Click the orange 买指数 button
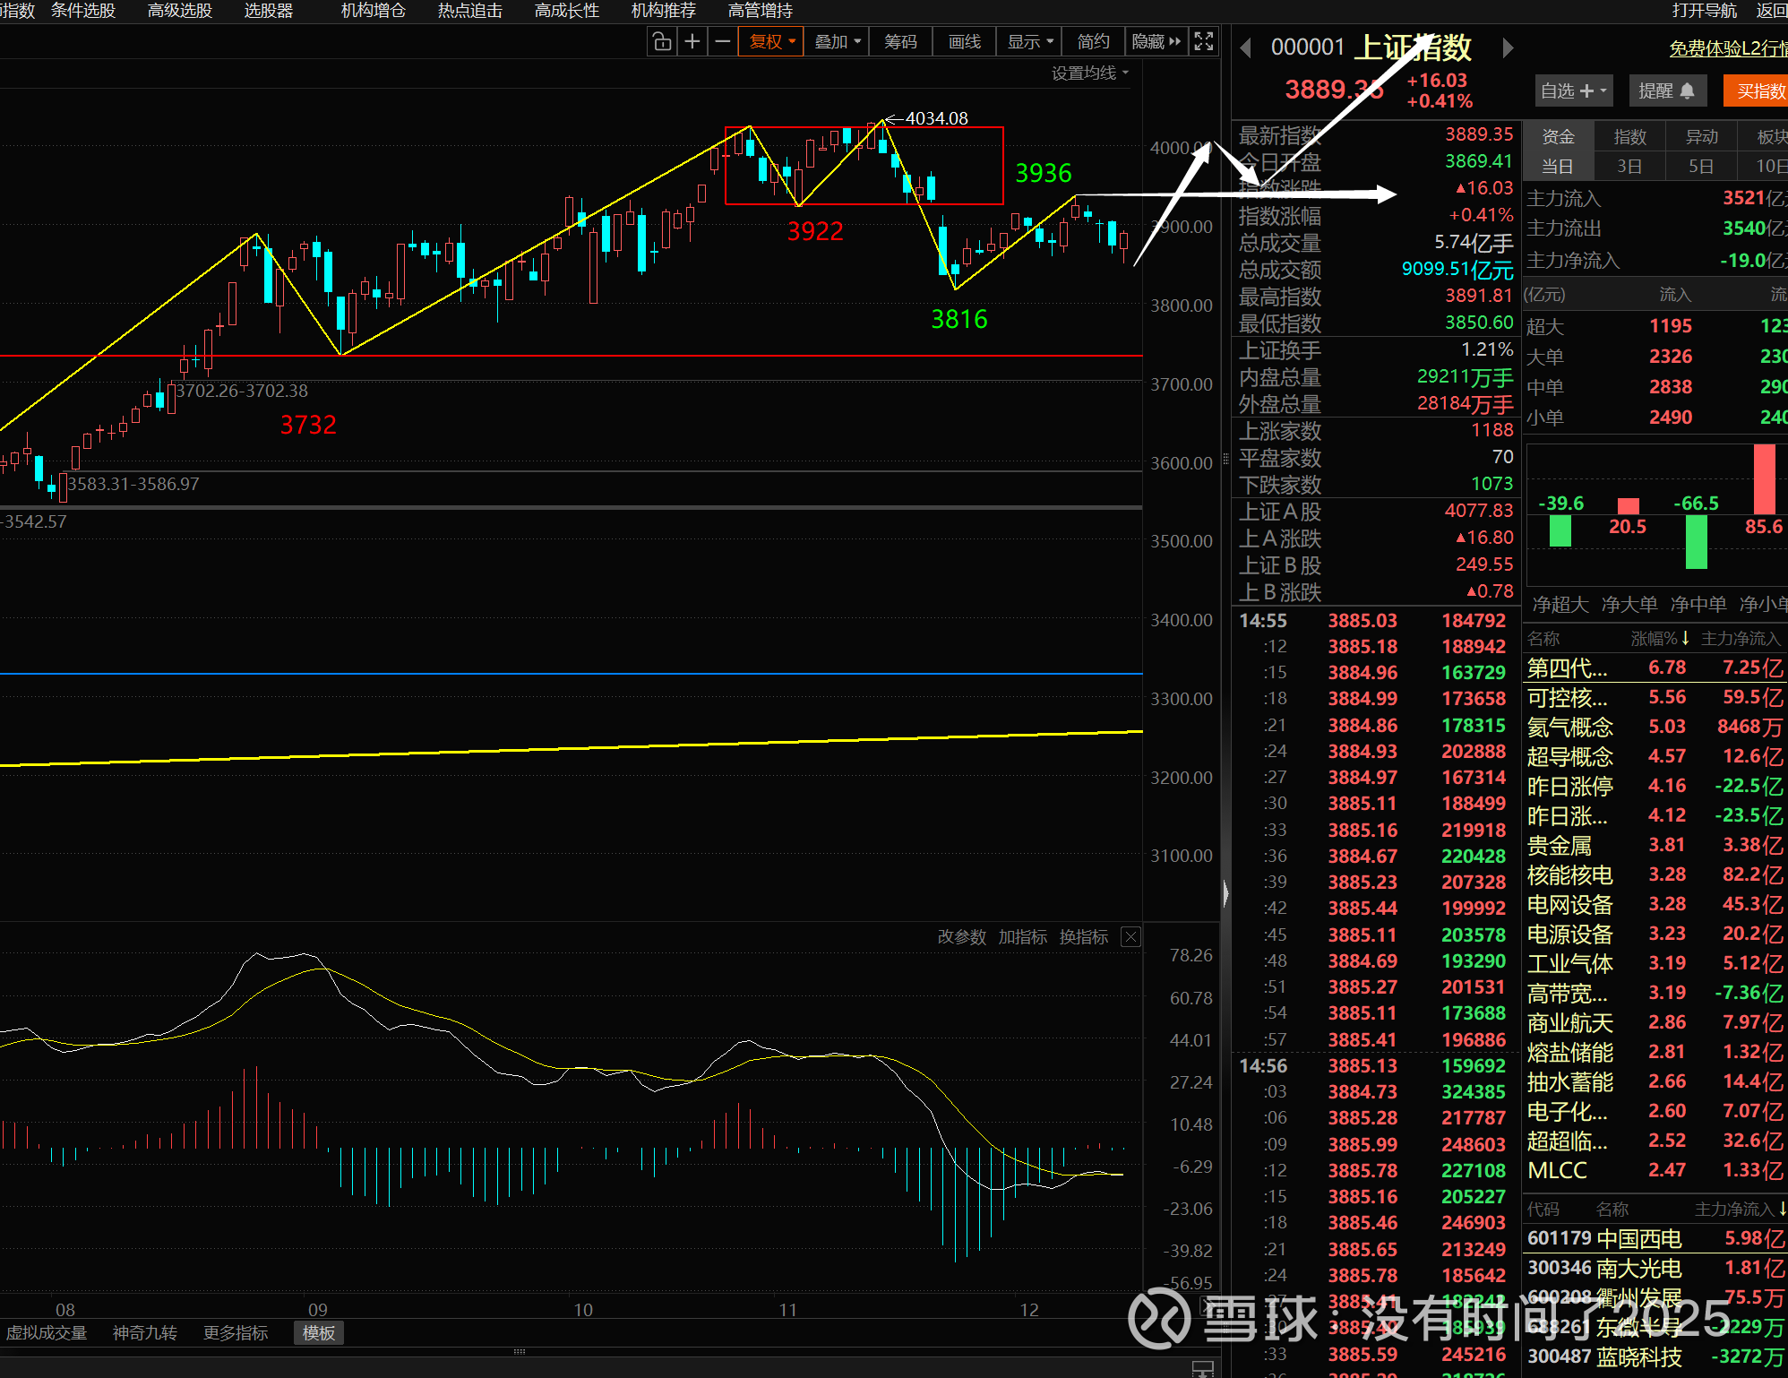1788x1378 pixels. click(1759, 90)
